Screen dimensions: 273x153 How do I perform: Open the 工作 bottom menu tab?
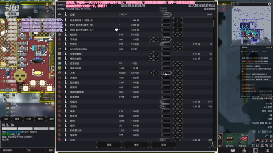point(28,150)
